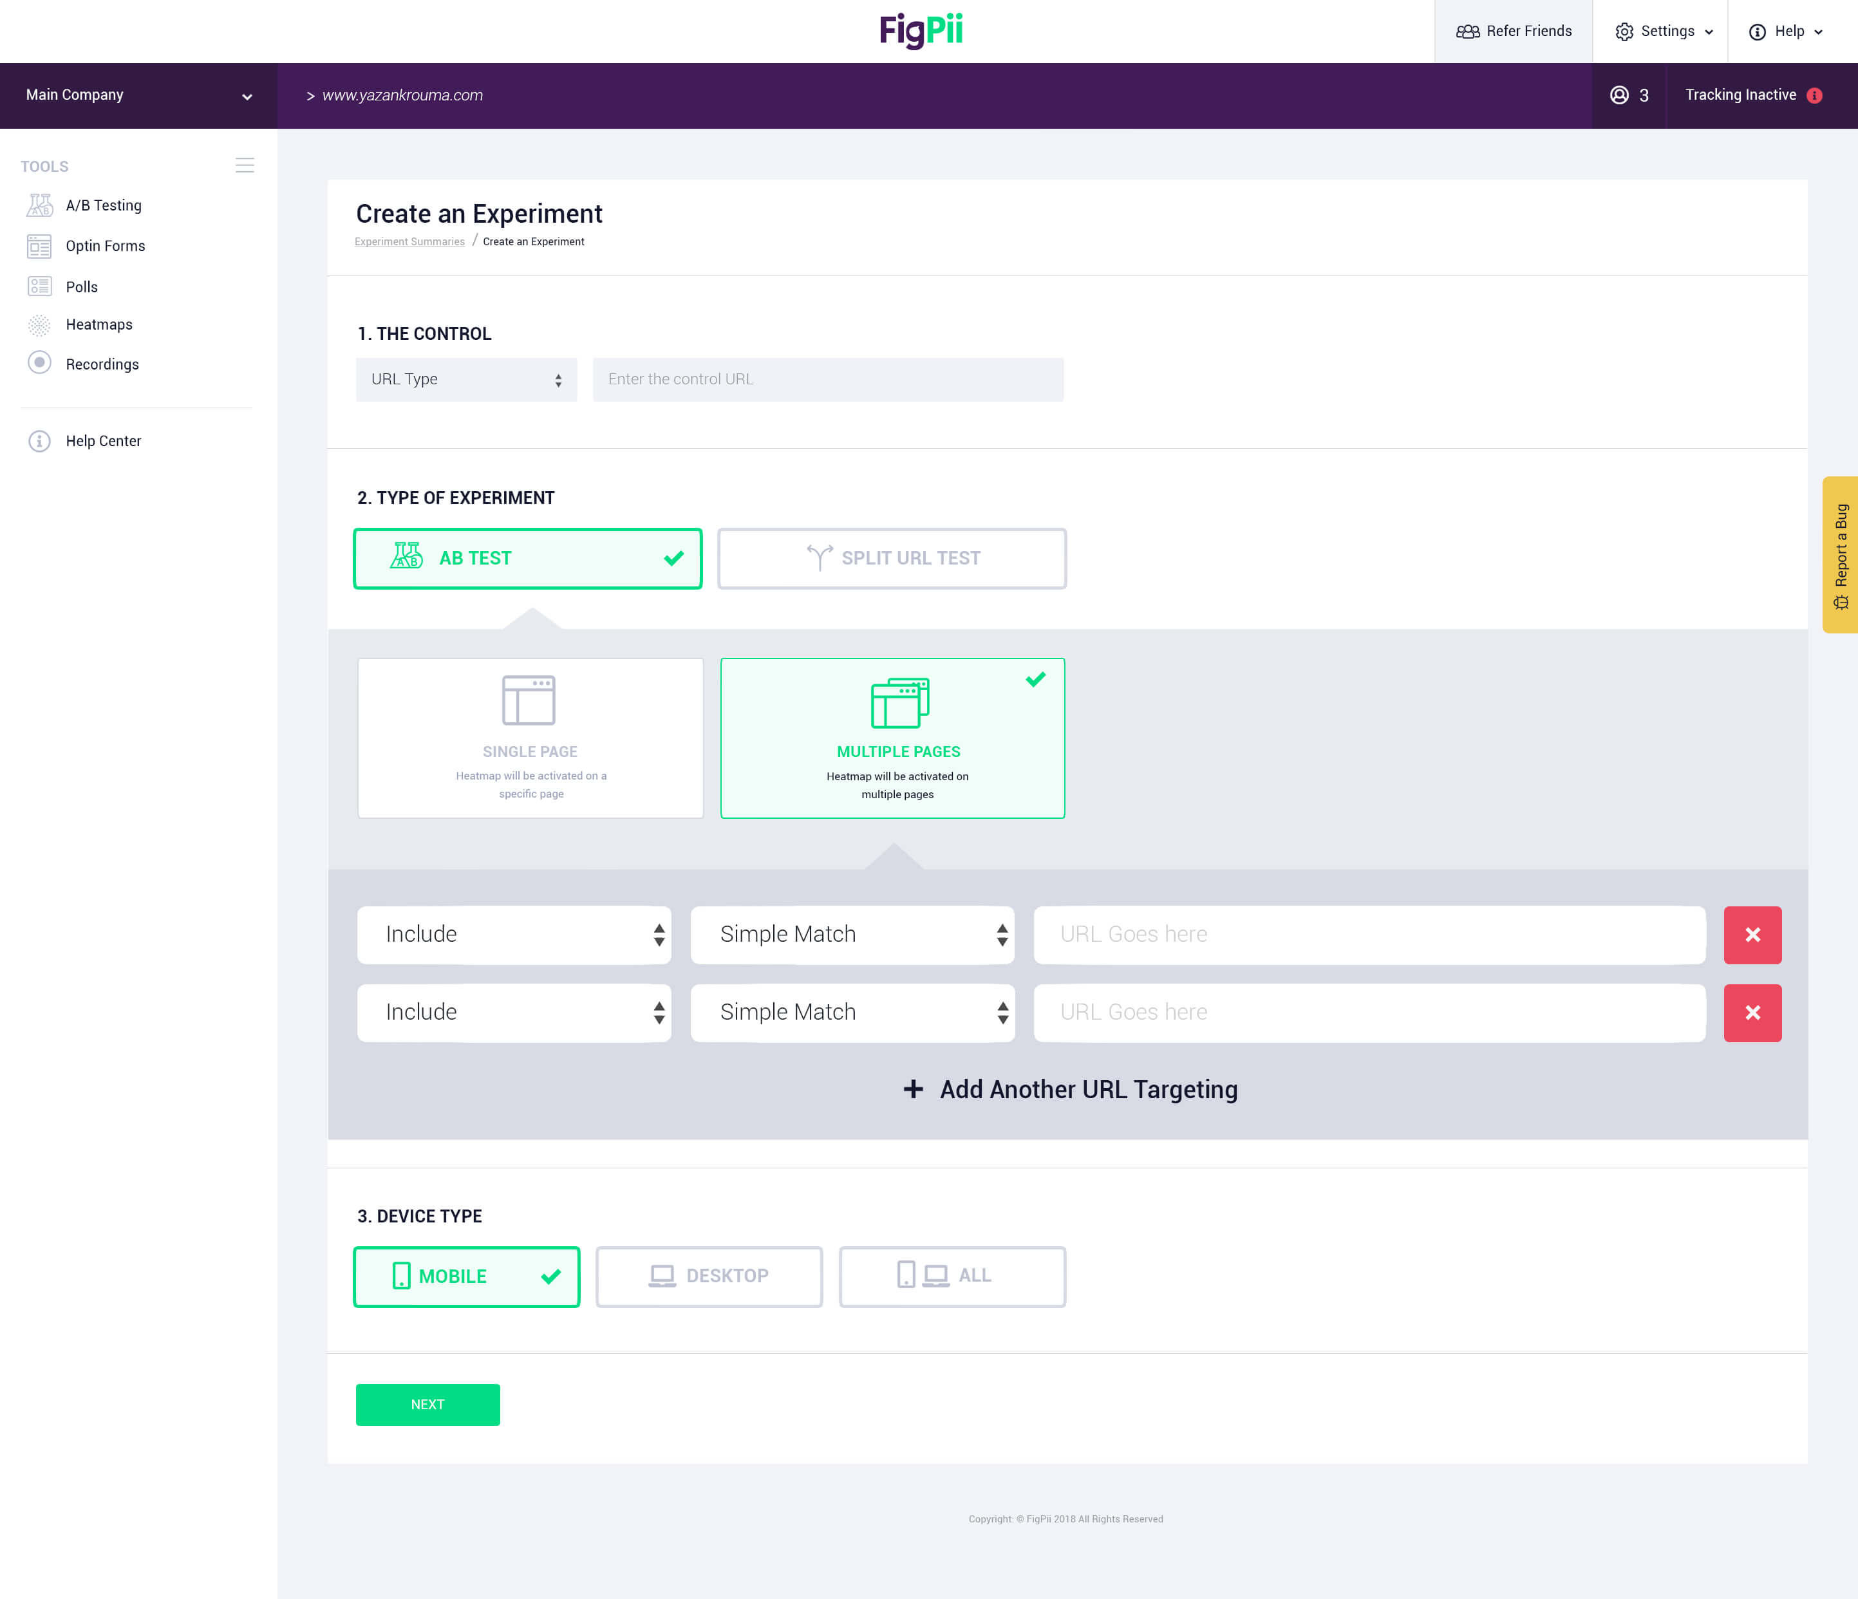Open the first Include dropdown
The image size is (1858, 1599).
[514, 935]
